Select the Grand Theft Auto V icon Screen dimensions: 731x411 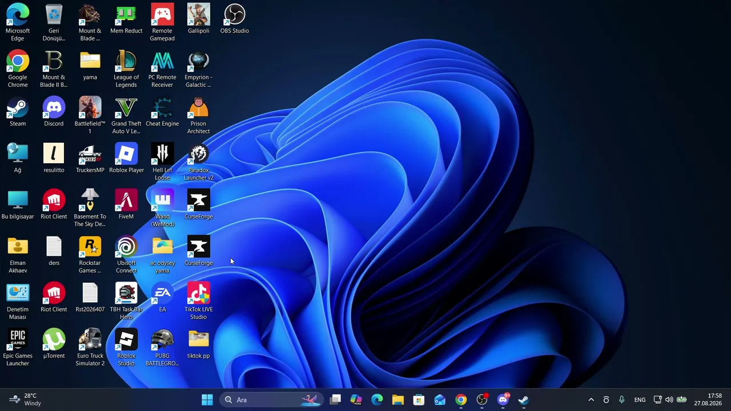click(x=126, y=115)
